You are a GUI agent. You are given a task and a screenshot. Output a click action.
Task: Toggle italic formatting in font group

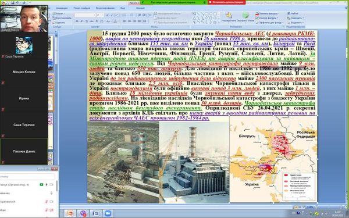pos(82,22)
